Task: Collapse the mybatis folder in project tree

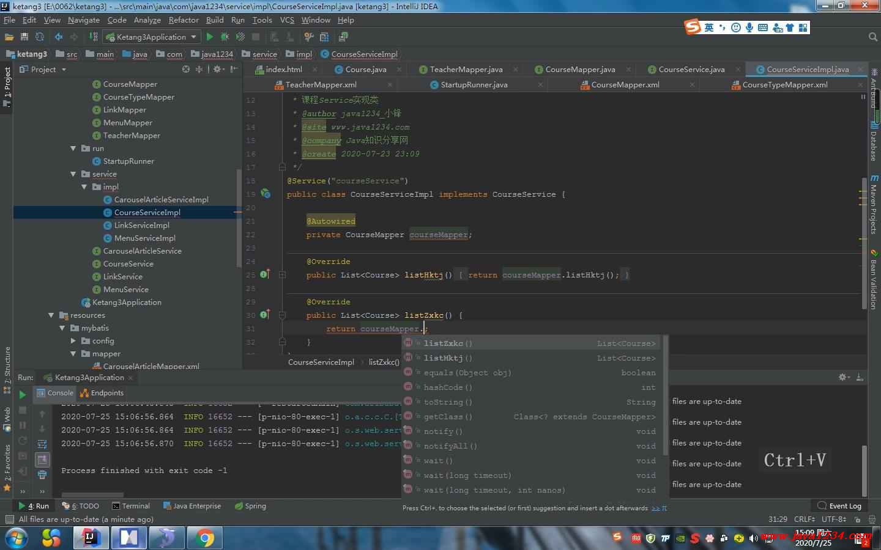Action: click(62, 328)
